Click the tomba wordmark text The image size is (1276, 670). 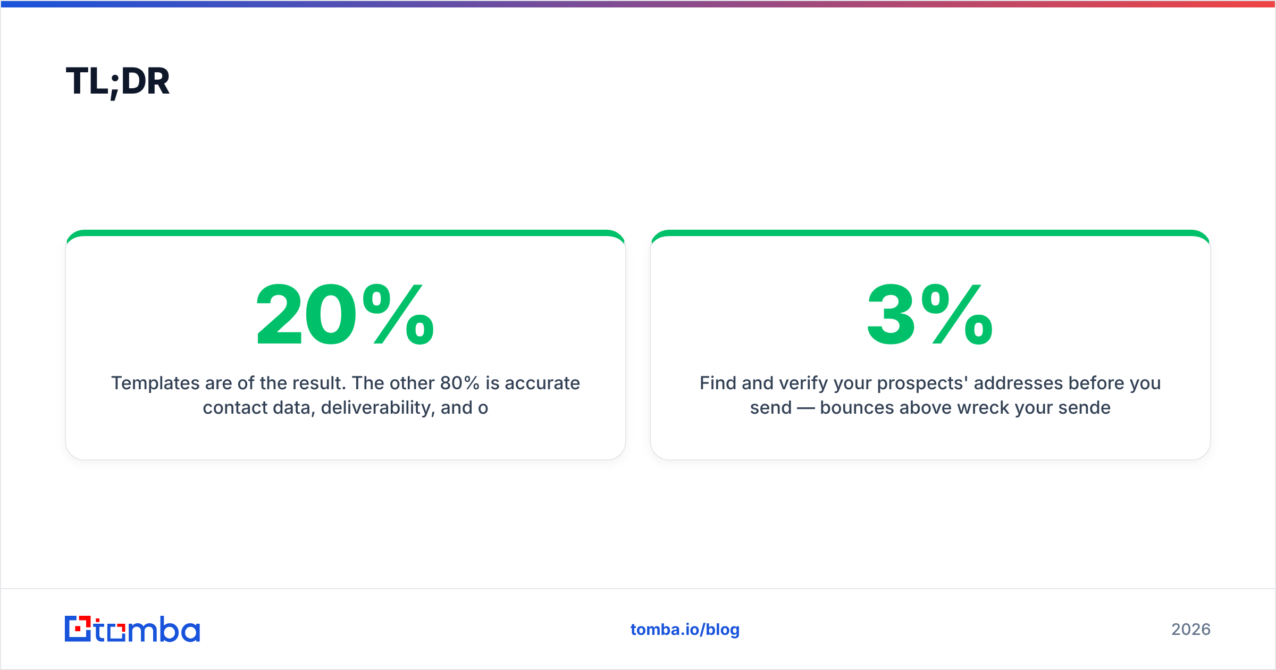coord(147,629)
